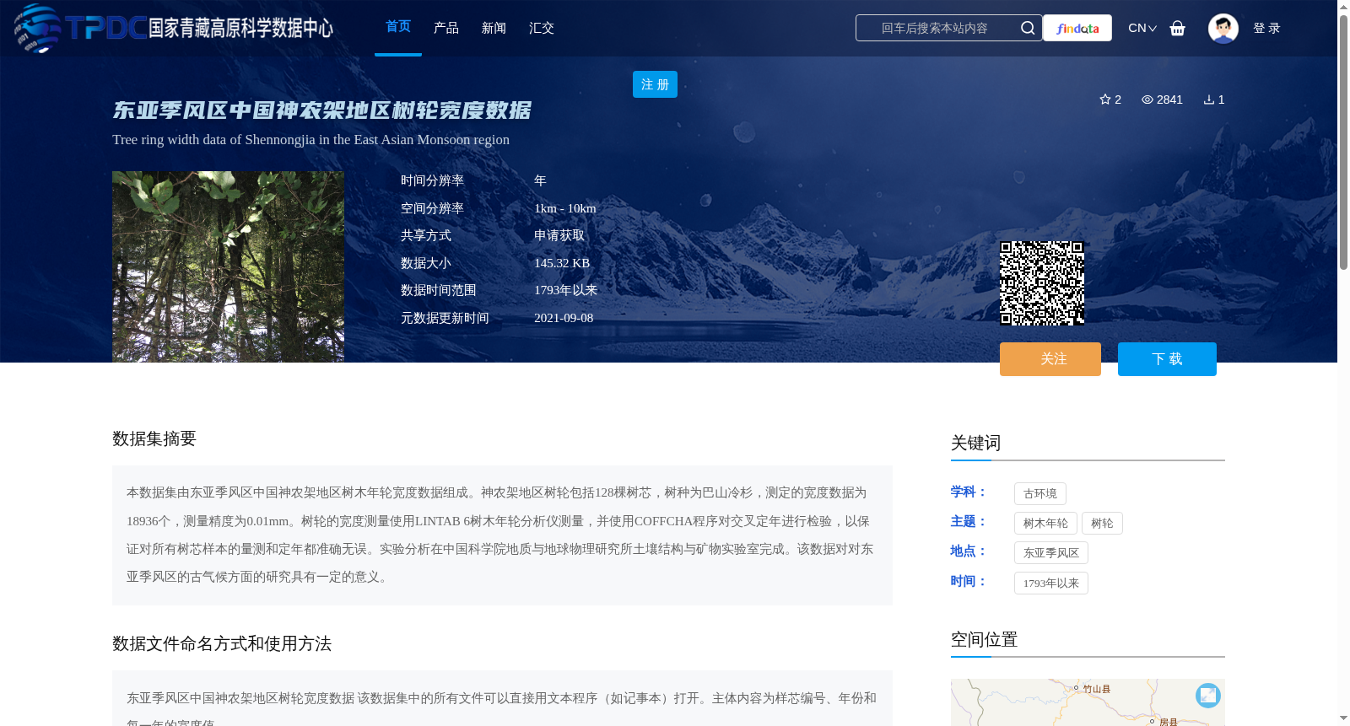The height and width of the screenshot is (726, 1350).
Task: Click the English subtitle Tree ring width data
Action: tap(310, 139)
